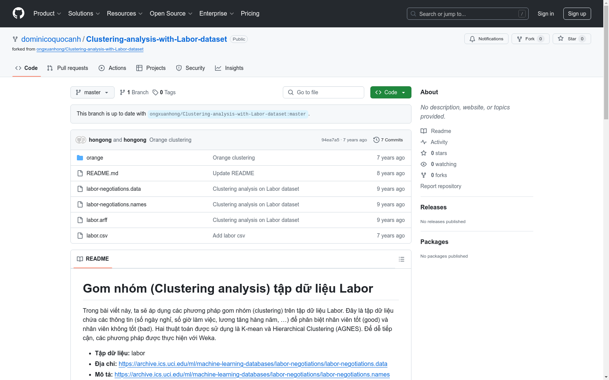Click the labor-negotiations.names file icon
This screenshot has width=609, height=380.
[x=80, y=204]
